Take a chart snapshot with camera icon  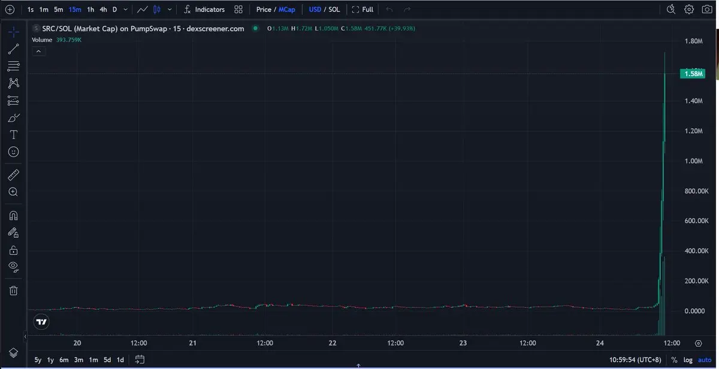tap(707, 10)
